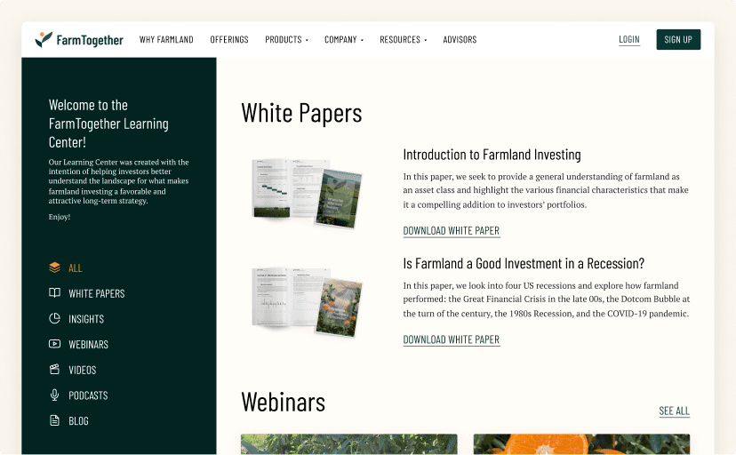Open the Advisors menu item
The width and height of the screenshot is (736, 455).
point(460,39)
